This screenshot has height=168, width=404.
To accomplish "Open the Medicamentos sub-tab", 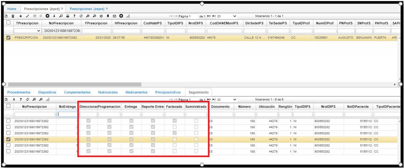I will point(136,92).
